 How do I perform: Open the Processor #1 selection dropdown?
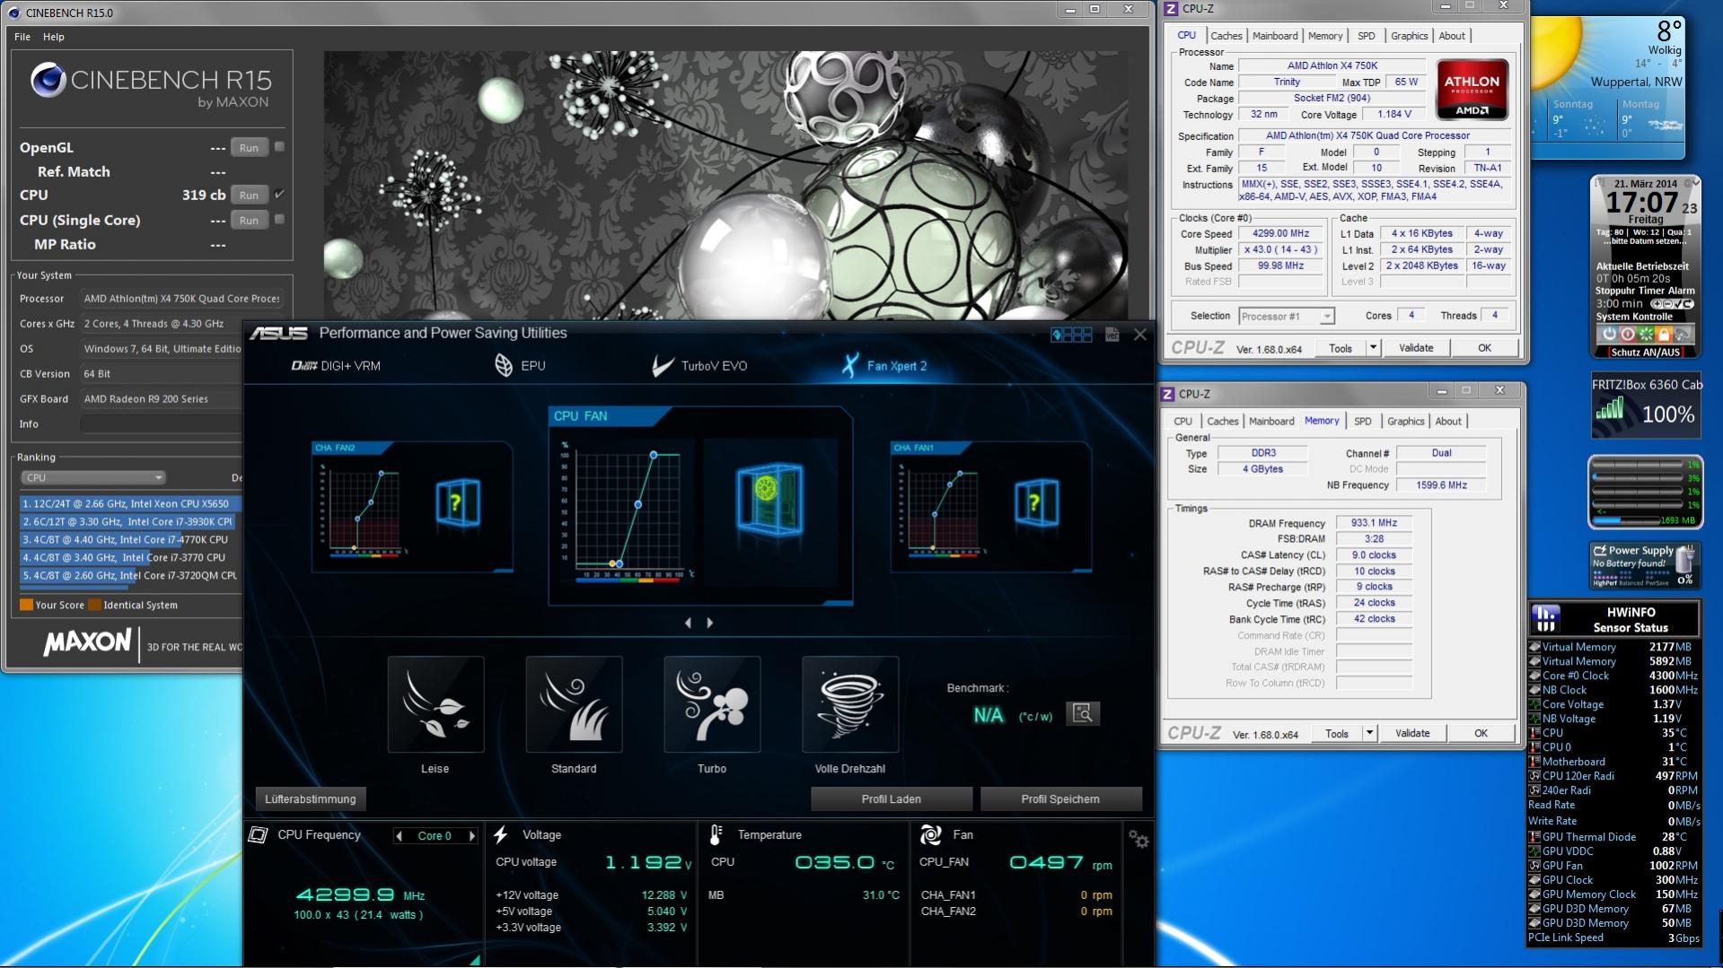tap(1287, 316)
